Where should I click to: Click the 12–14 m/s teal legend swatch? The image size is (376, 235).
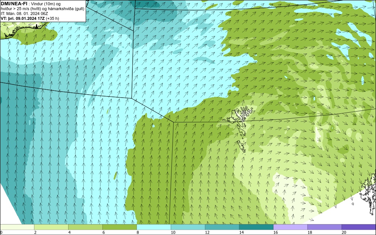[x=222, y=227]
